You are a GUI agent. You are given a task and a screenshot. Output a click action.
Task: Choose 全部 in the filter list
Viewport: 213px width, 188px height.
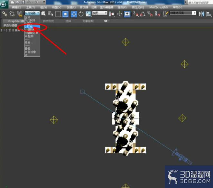[32, 17]
